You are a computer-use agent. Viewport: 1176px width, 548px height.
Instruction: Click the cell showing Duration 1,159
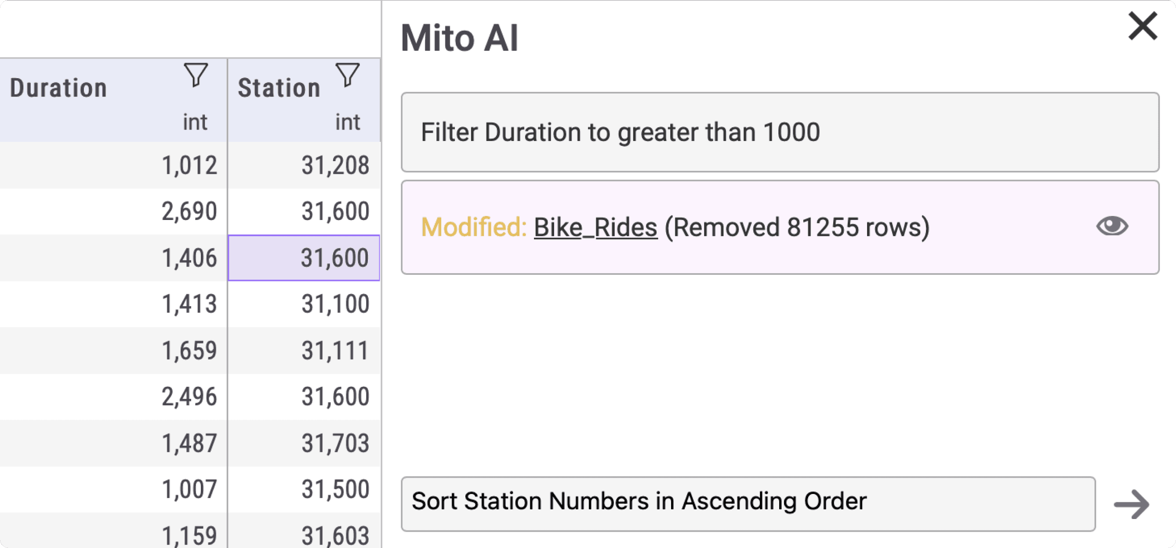[190, 533]
